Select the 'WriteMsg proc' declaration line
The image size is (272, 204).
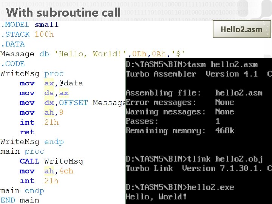click(x=32, y=74)
